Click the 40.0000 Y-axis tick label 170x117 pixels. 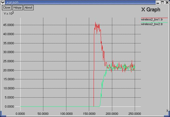pos(9,34)
